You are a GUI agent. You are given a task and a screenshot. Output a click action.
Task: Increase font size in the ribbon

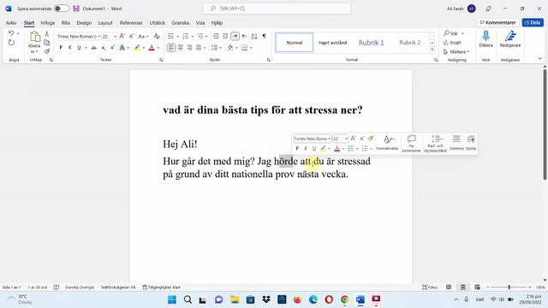pyautogui.click(x=122, y=36)
